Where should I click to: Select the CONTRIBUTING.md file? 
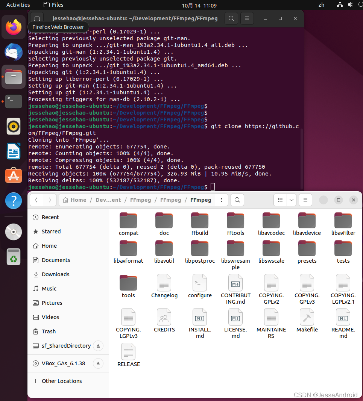[x=235, y=289]
